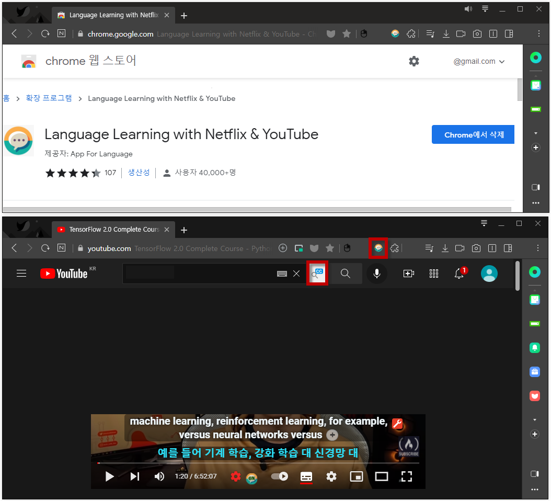Open the 확장 프로그램 breadcrumb link
Image resolution: width=551 pixels, height=501 pixels.
[x=49, y=98]
